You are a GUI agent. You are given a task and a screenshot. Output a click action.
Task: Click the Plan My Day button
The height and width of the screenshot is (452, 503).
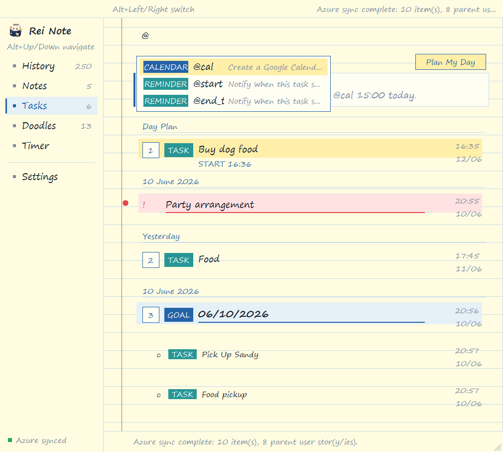coord(450,62)
